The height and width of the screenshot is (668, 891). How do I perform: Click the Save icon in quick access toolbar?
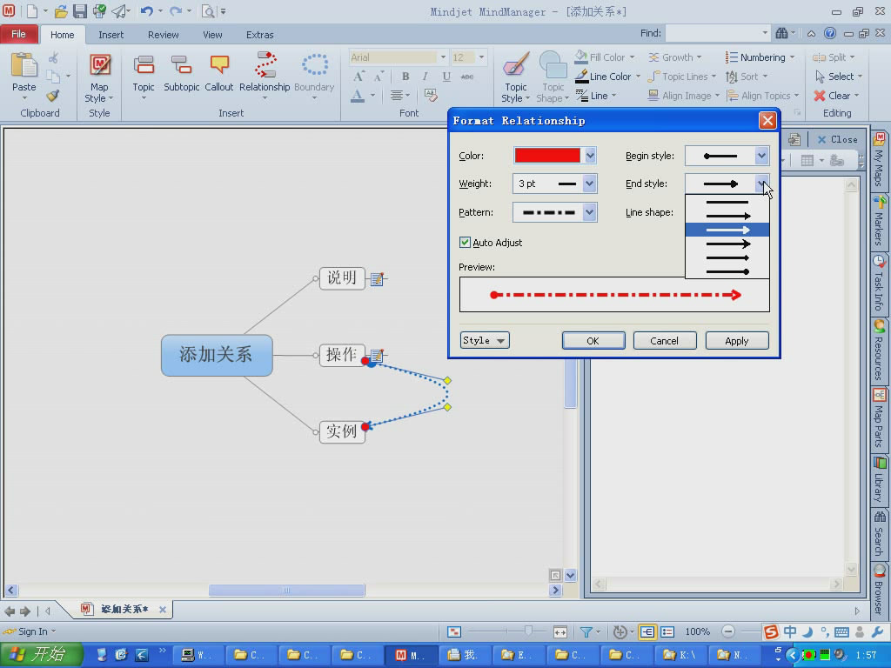click(x=80, y=11)
